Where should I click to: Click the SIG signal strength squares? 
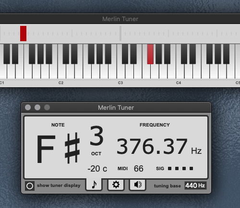(x=180, y=168)
